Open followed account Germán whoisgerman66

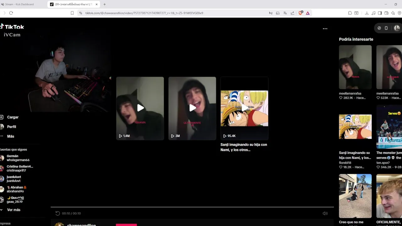tap(15, 158)
